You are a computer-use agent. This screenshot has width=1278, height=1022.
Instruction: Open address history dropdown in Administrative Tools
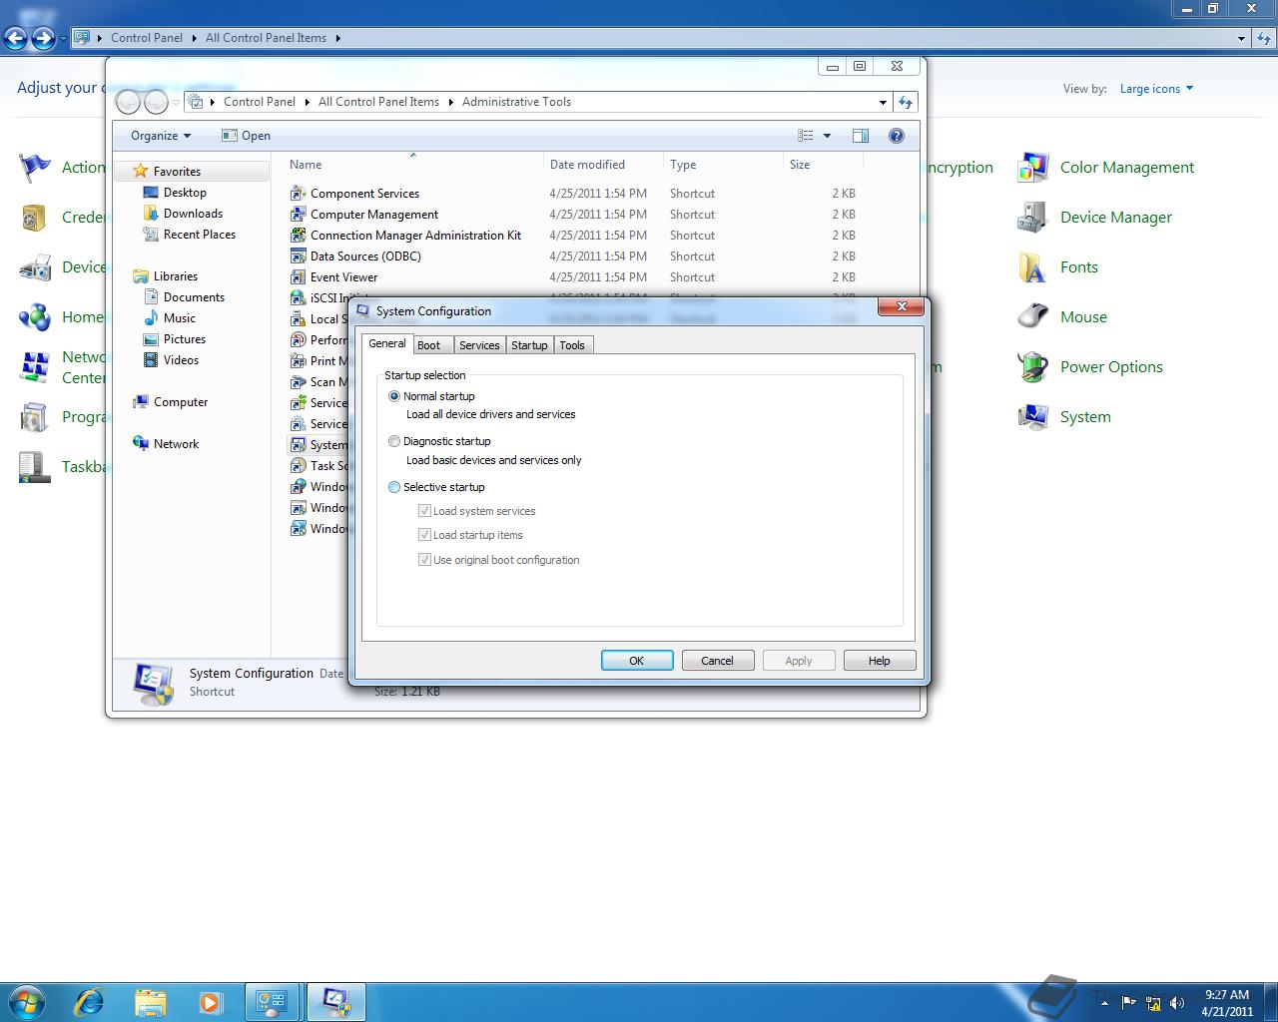point(883,102)
